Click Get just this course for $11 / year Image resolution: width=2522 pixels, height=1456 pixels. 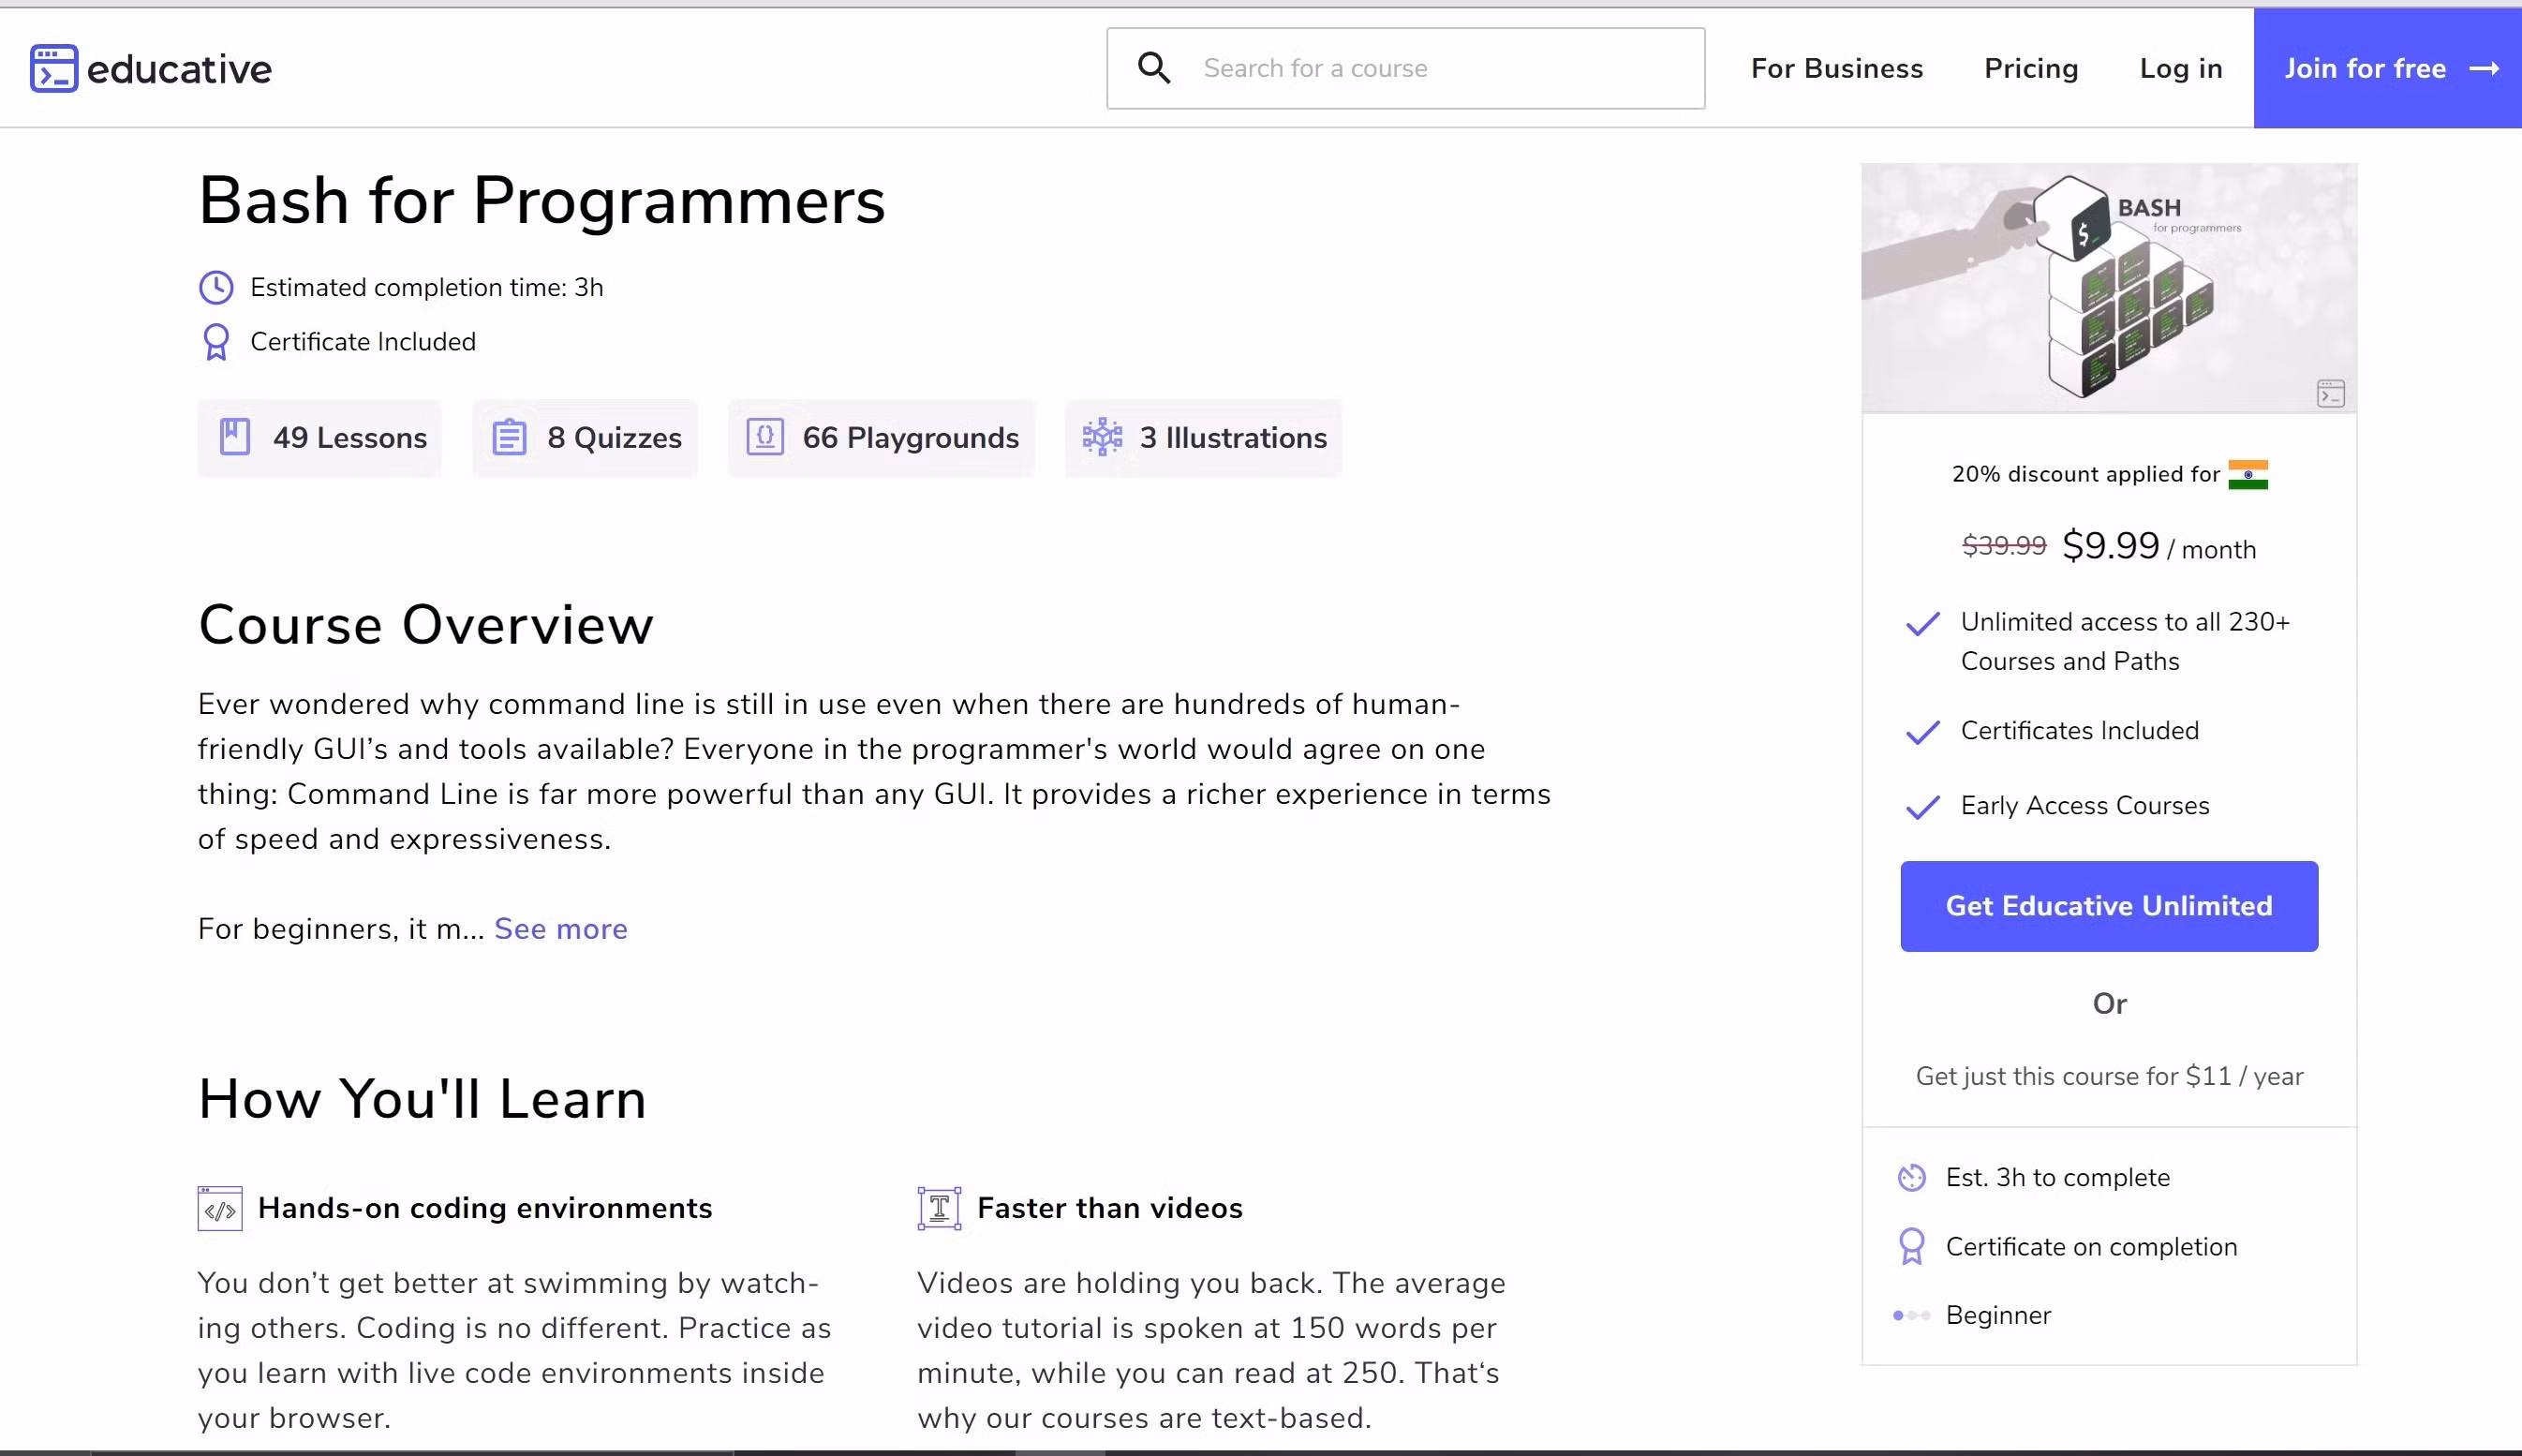[2109, 1076]
